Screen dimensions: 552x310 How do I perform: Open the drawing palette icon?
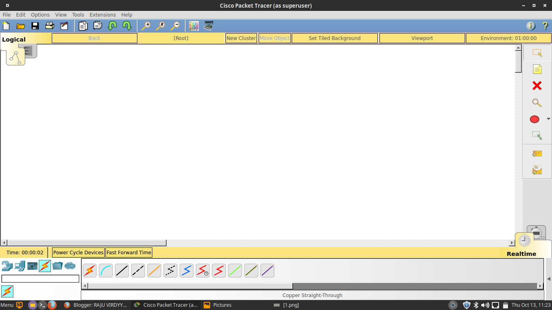[x=194, y=26]
